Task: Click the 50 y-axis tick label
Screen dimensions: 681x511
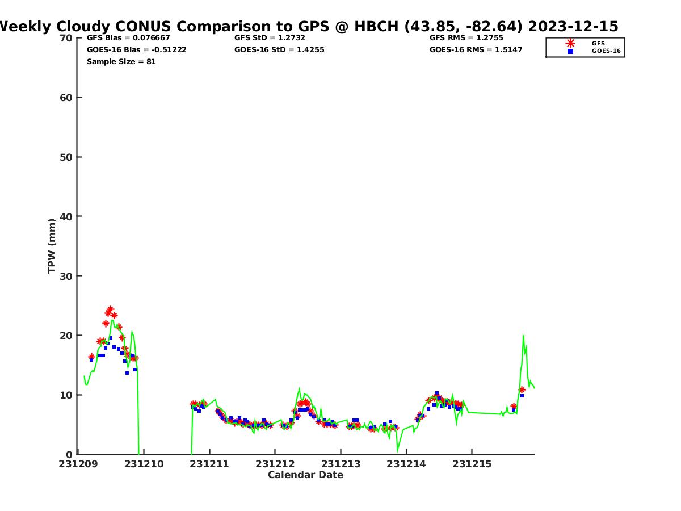Action: (66, 157)
